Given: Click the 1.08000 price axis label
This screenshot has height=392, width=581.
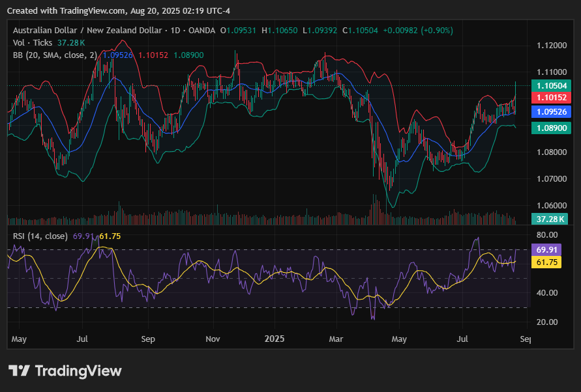Looking at the screenshot, I should click(x=552, y=152).
